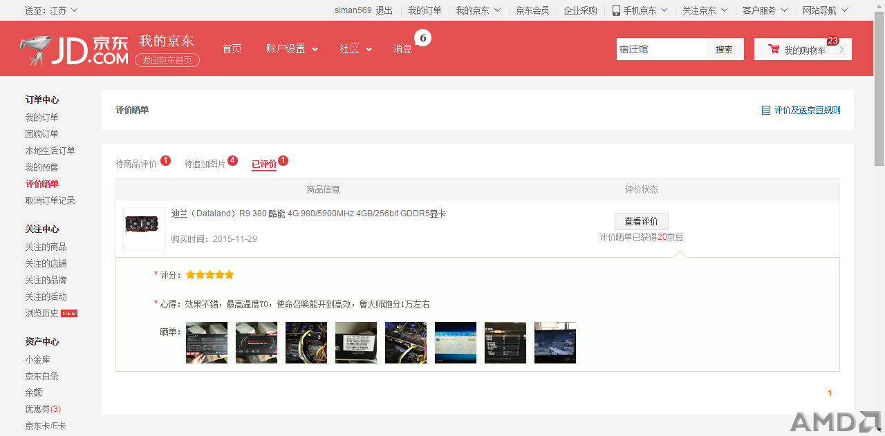Open the fifth review photo thumbnail
885x436 pixels.
[406, 342]
